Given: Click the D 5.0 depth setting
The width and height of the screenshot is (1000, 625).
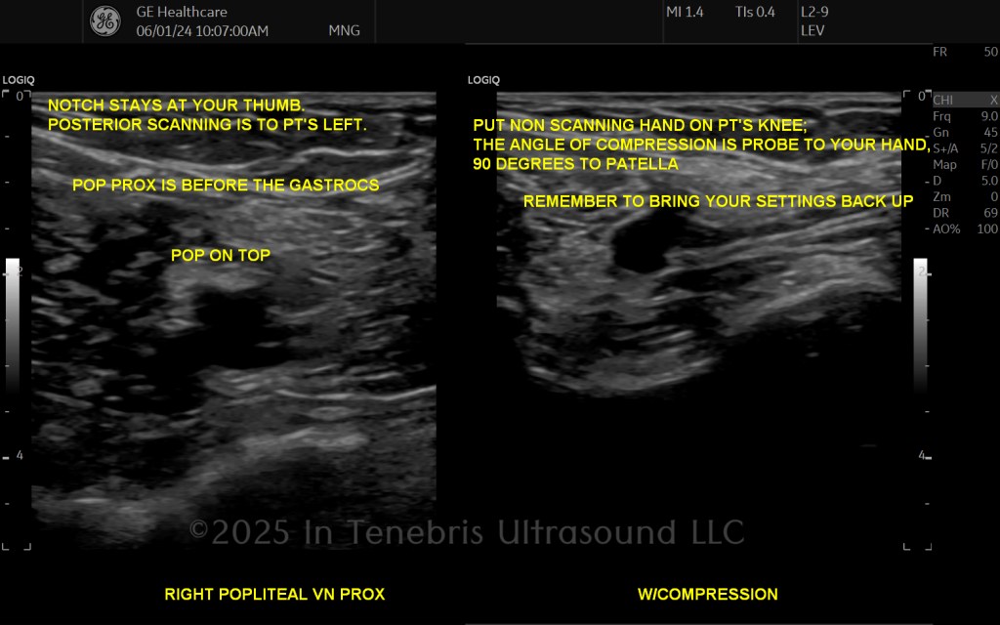Looking at the screenshot, I should pyautogui.click(x=966, y=181).
